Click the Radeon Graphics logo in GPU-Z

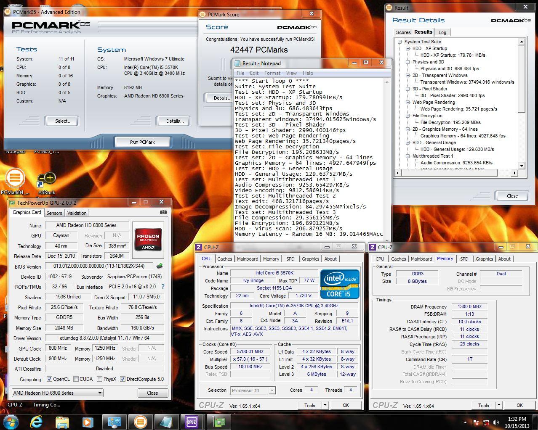tap(148, 240)
